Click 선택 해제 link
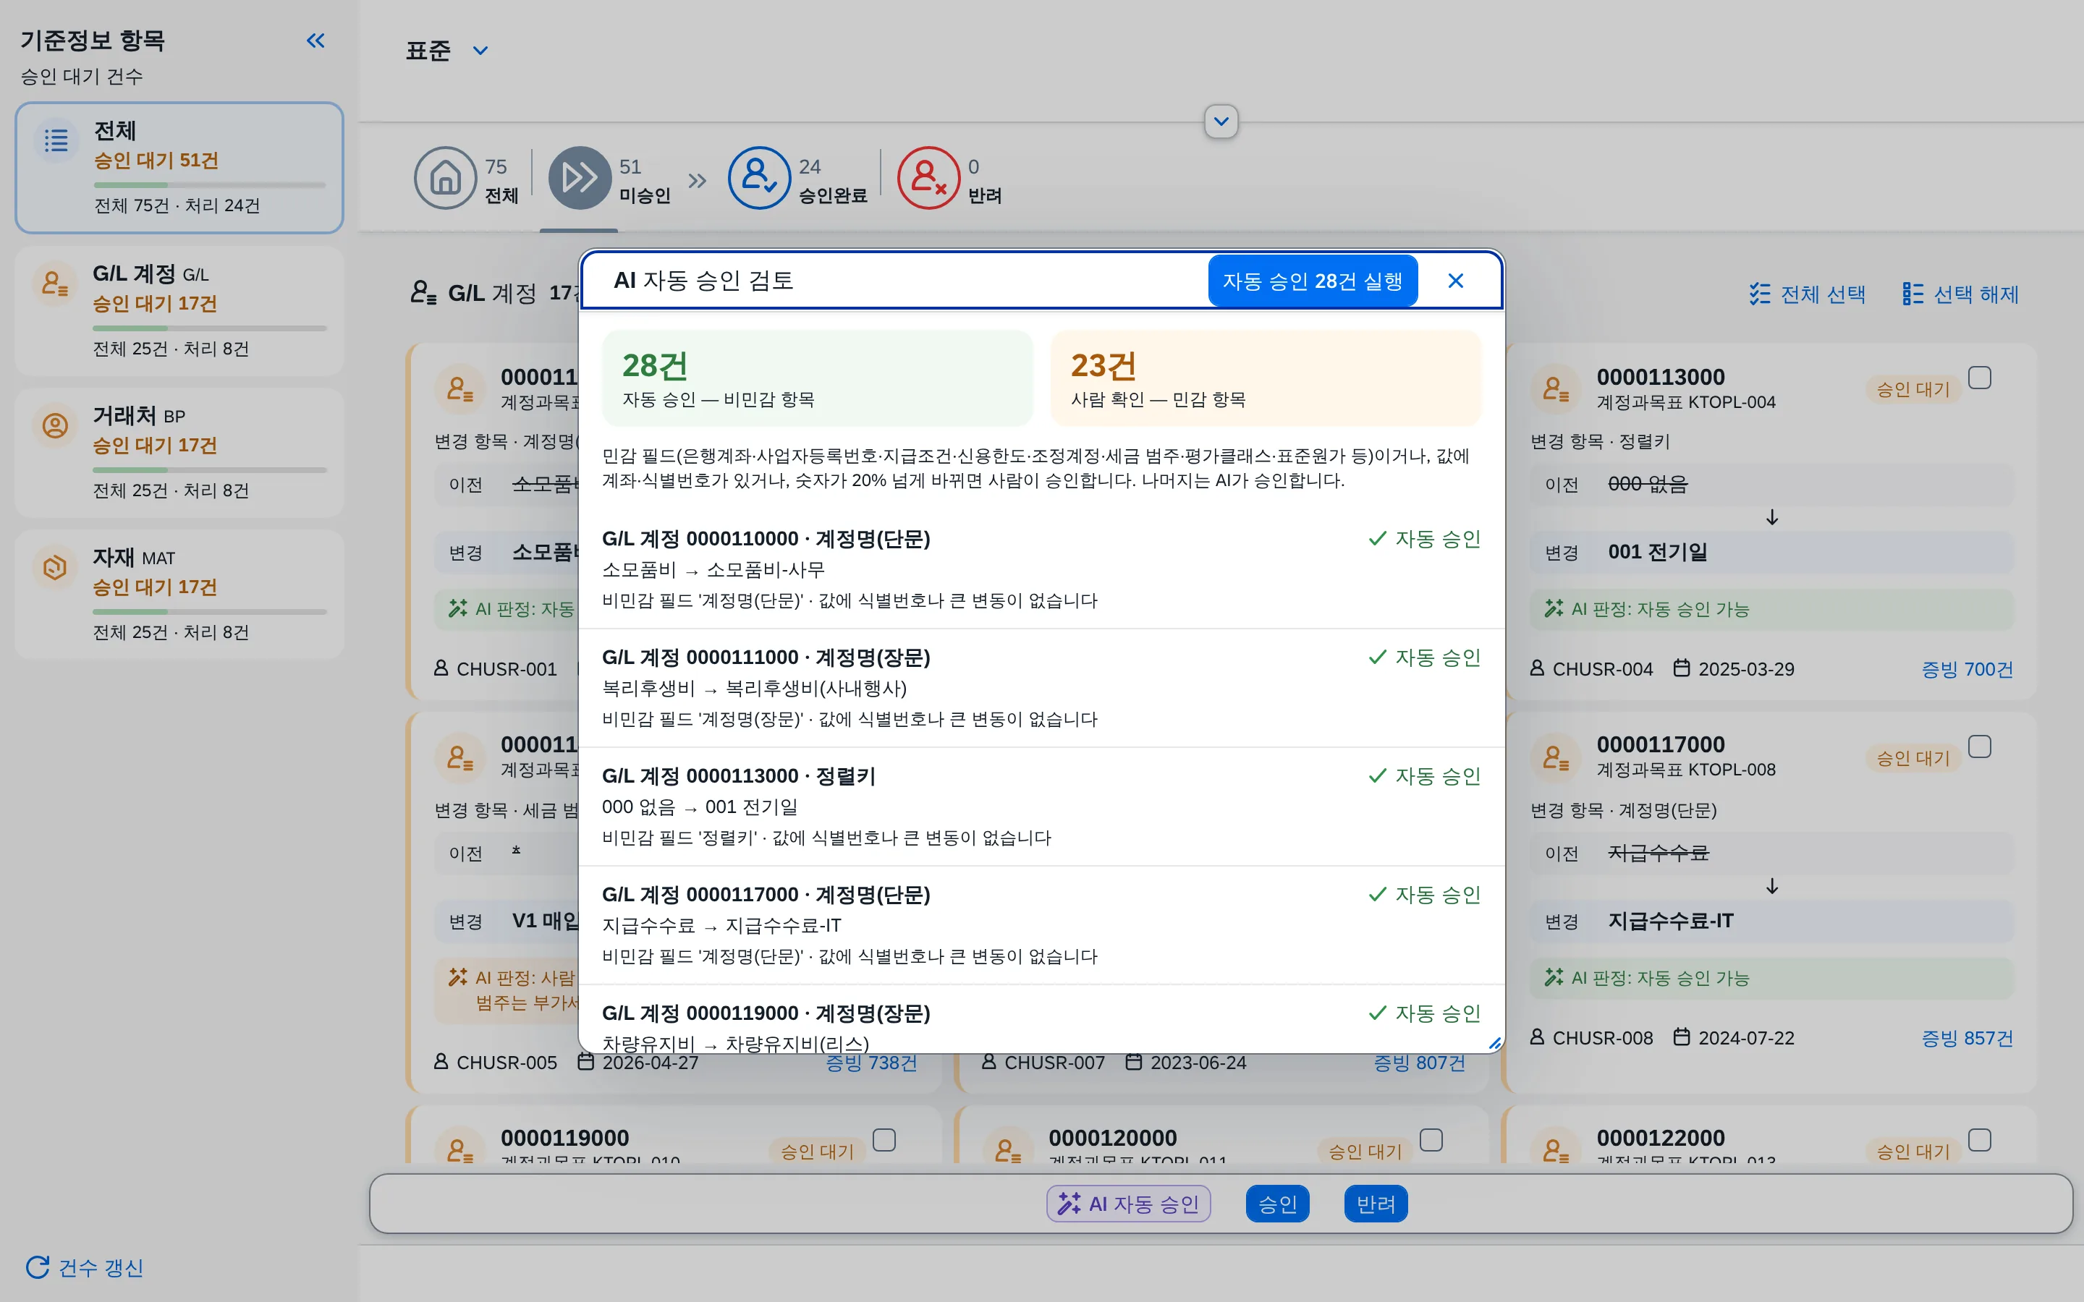 (x=1960, y=294)
